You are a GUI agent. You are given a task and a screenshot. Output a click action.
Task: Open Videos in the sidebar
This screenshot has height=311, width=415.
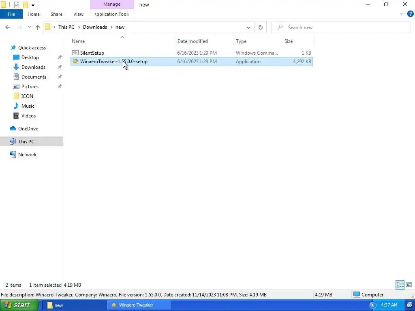pos(28,116)
